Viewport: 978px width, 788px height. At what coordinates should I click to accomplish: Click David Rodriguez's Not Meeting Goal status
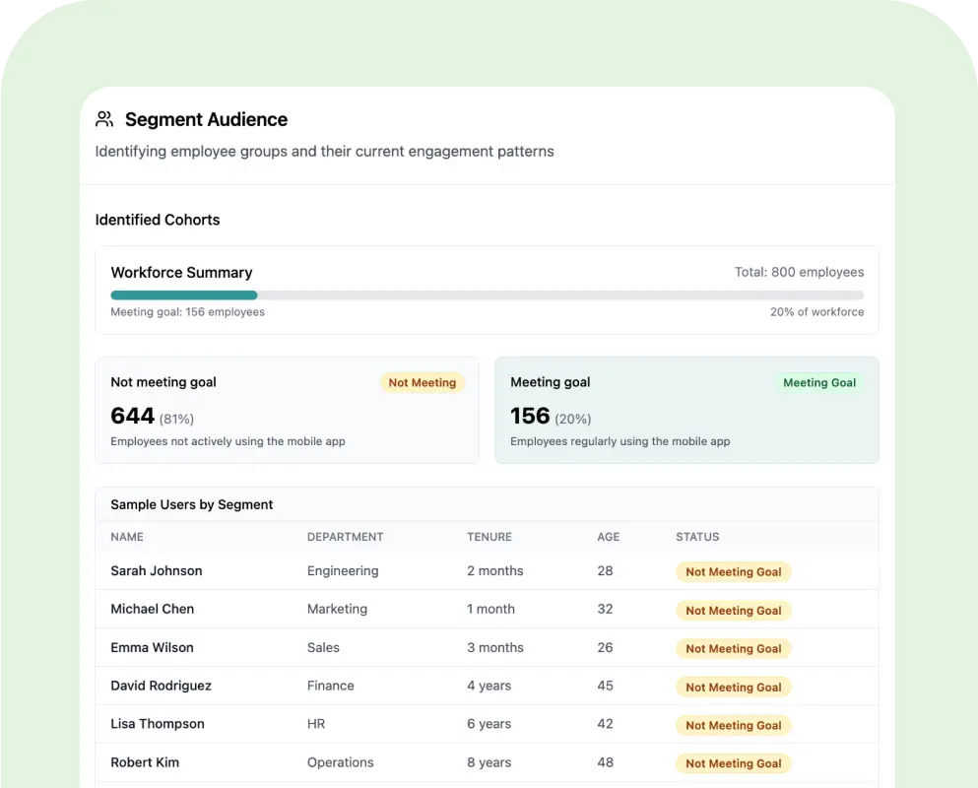tap(734, 687)
